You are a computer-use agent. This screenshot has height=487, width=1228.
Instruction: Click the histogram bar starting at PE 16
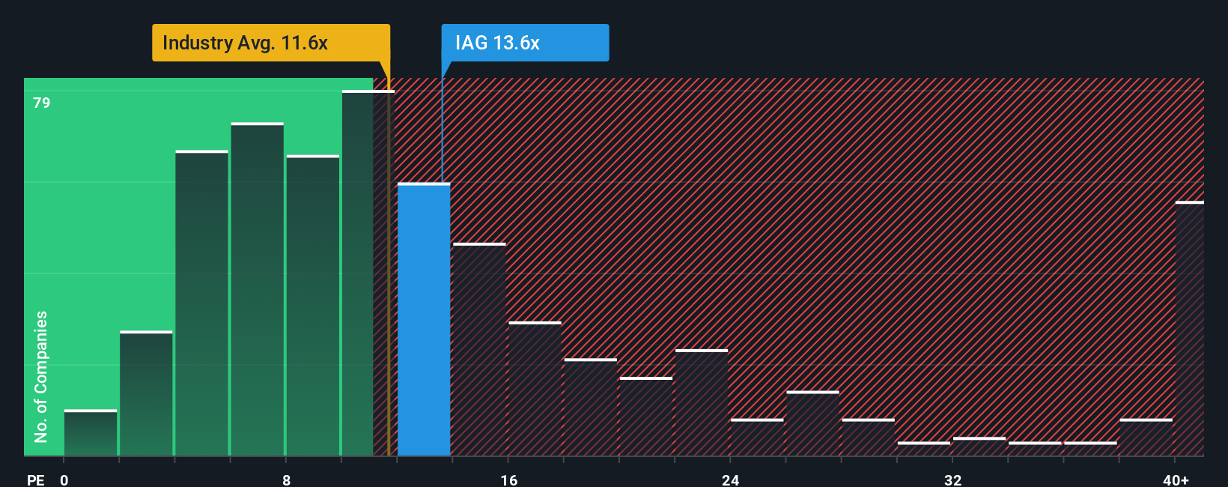[x=535, y=389]
